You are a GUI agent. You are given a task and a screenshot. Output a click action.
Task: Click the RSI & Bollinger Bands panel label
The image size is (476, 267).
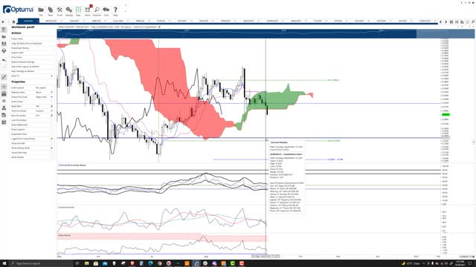[72, 165]
